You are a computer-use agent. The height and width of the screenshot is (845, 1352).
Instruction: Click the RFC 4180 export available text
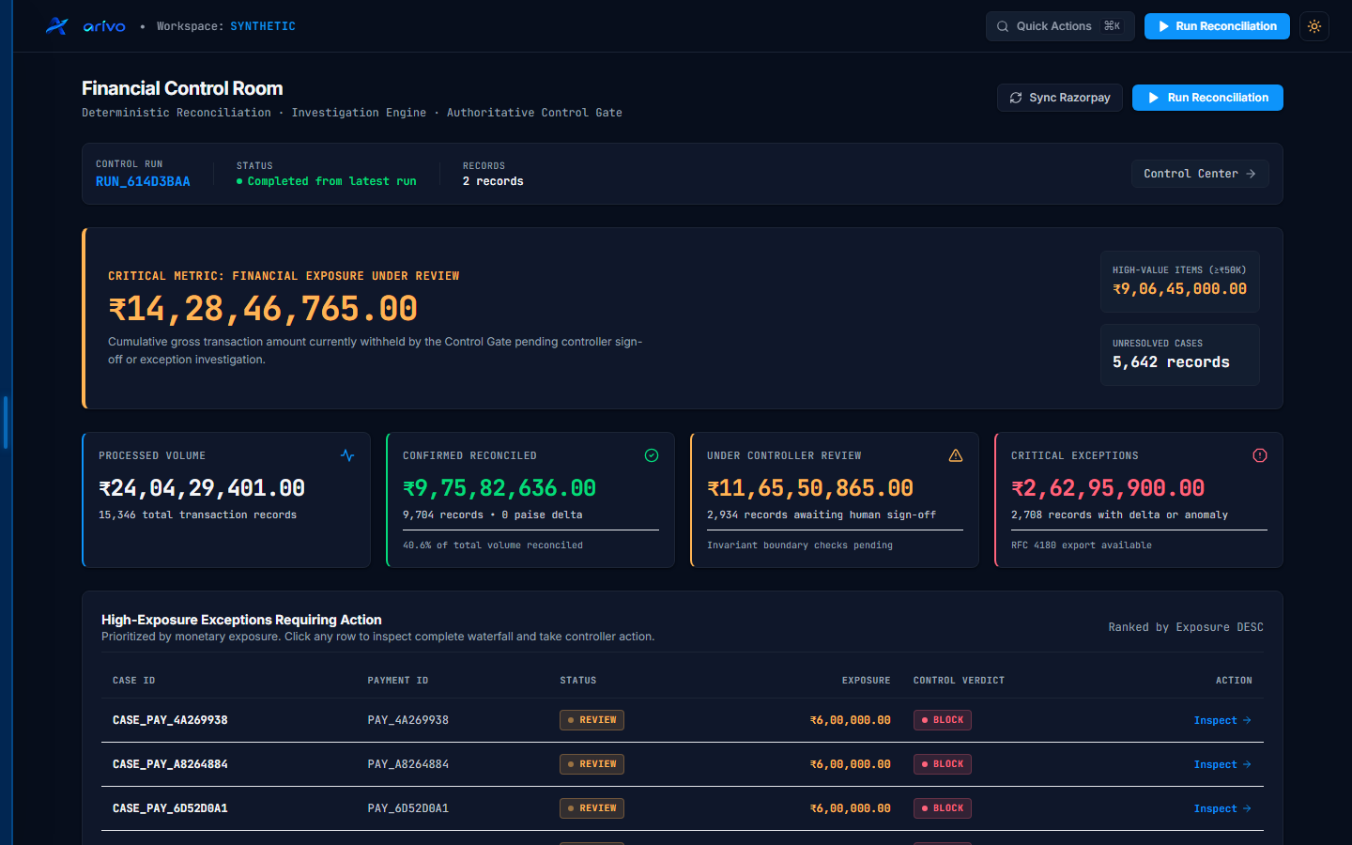click(x=1082, y=545)
